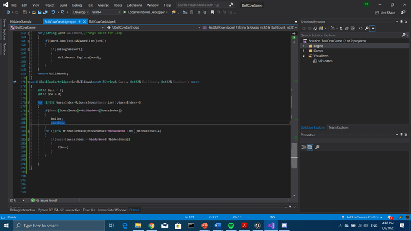Toggle Preview Selected Items in Solution Explorer
This screenshot has width=411, height=231.
[372, 29]
